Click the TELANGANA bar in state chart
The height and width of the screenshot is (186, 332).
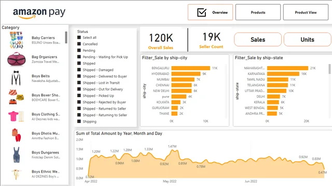pyautogui.click(x=278, y=85)
